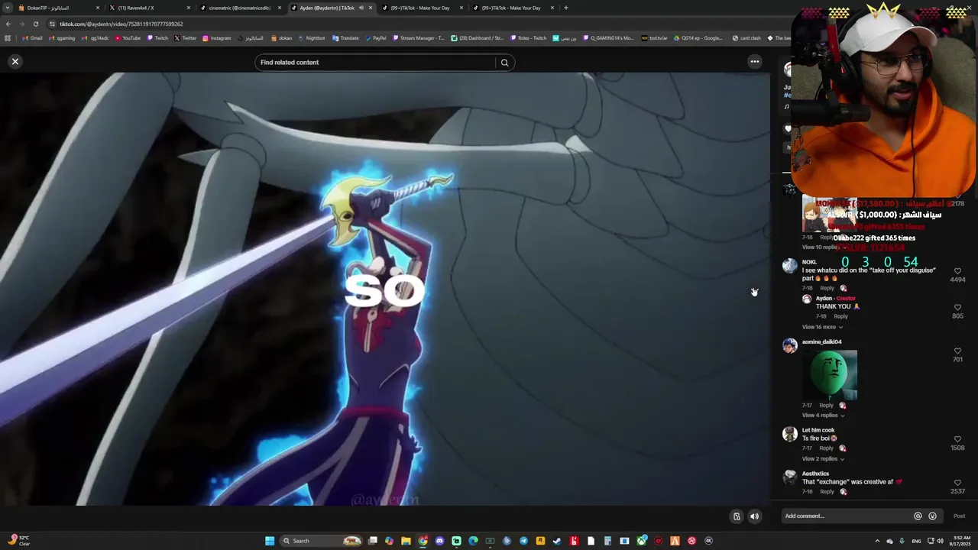978x550 pixels.
Task: Reply to aomine_daiki04's image comment
Action: click(826, 406)
